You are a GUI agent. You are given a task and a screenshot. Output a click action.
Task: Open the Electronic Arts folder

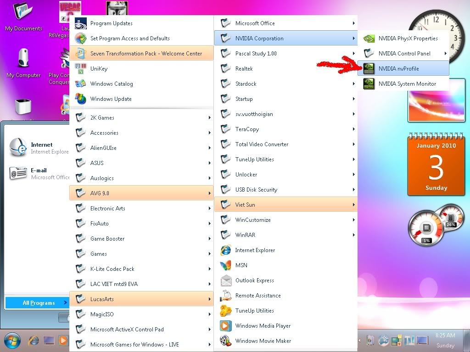click(141, 209)
